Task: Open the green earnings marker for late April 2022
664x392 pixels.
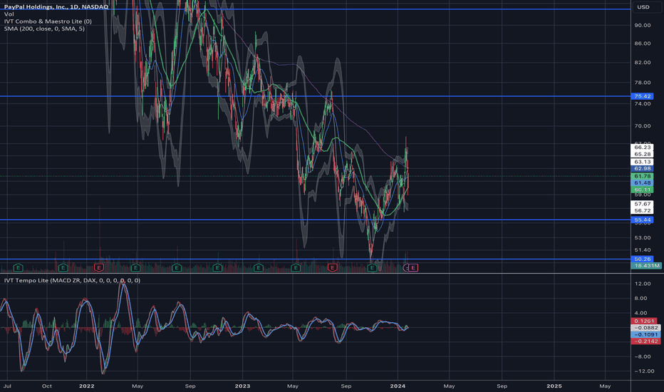Action: 135,267
